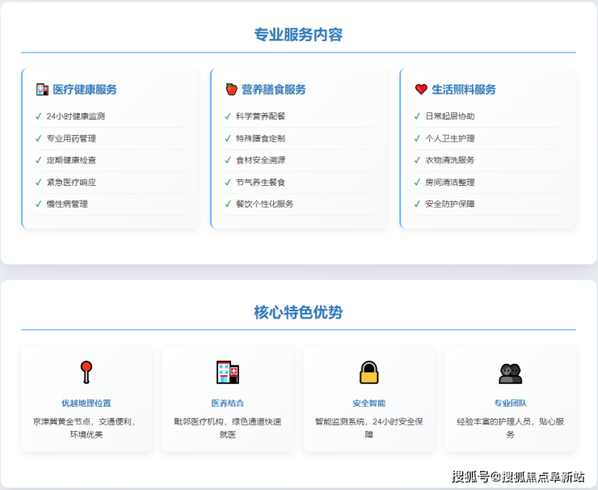The width and height of the screenshot is (598, 490).
Task: Click the 核心特色优势 section header
Action: (x=298, y=312)
